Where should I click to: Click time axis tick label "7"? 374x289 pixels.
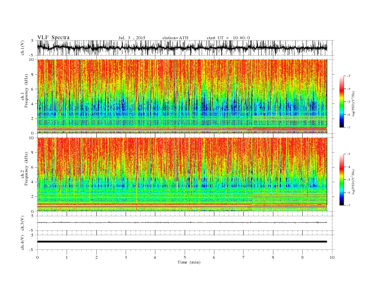tap(244, 257)
